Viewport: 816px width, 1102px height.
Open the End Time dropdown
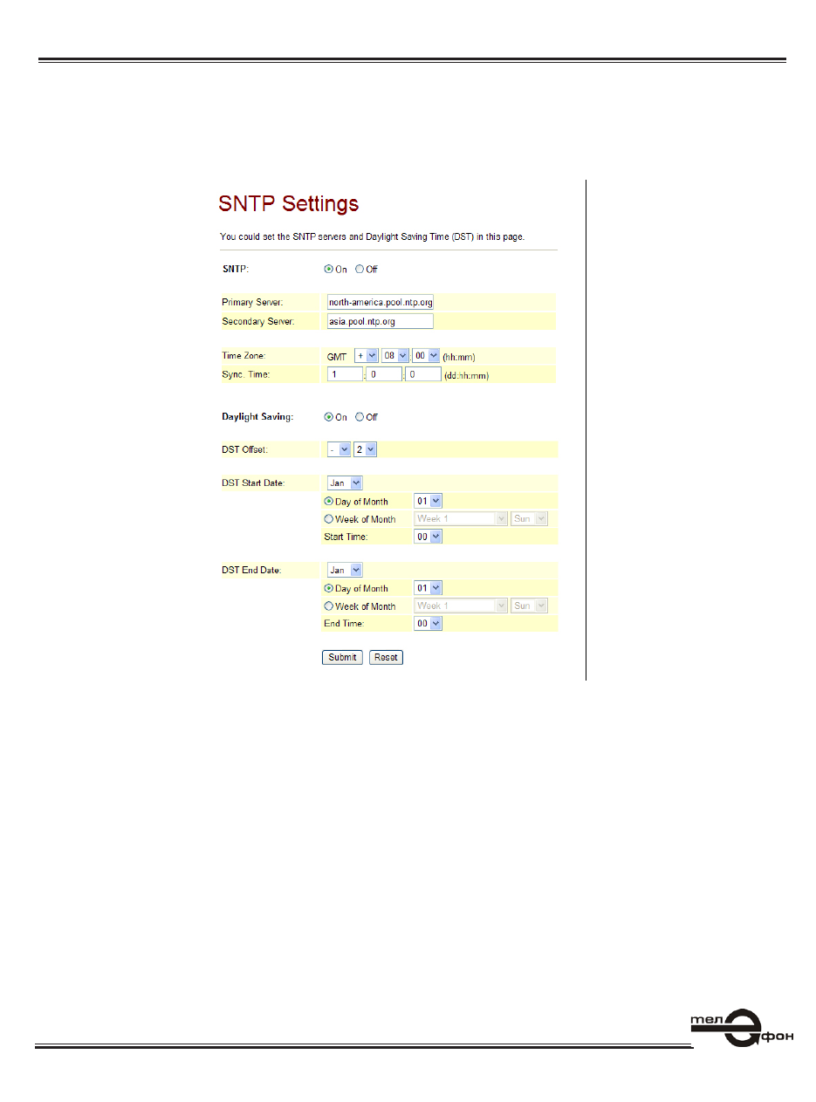click(429, 624)
